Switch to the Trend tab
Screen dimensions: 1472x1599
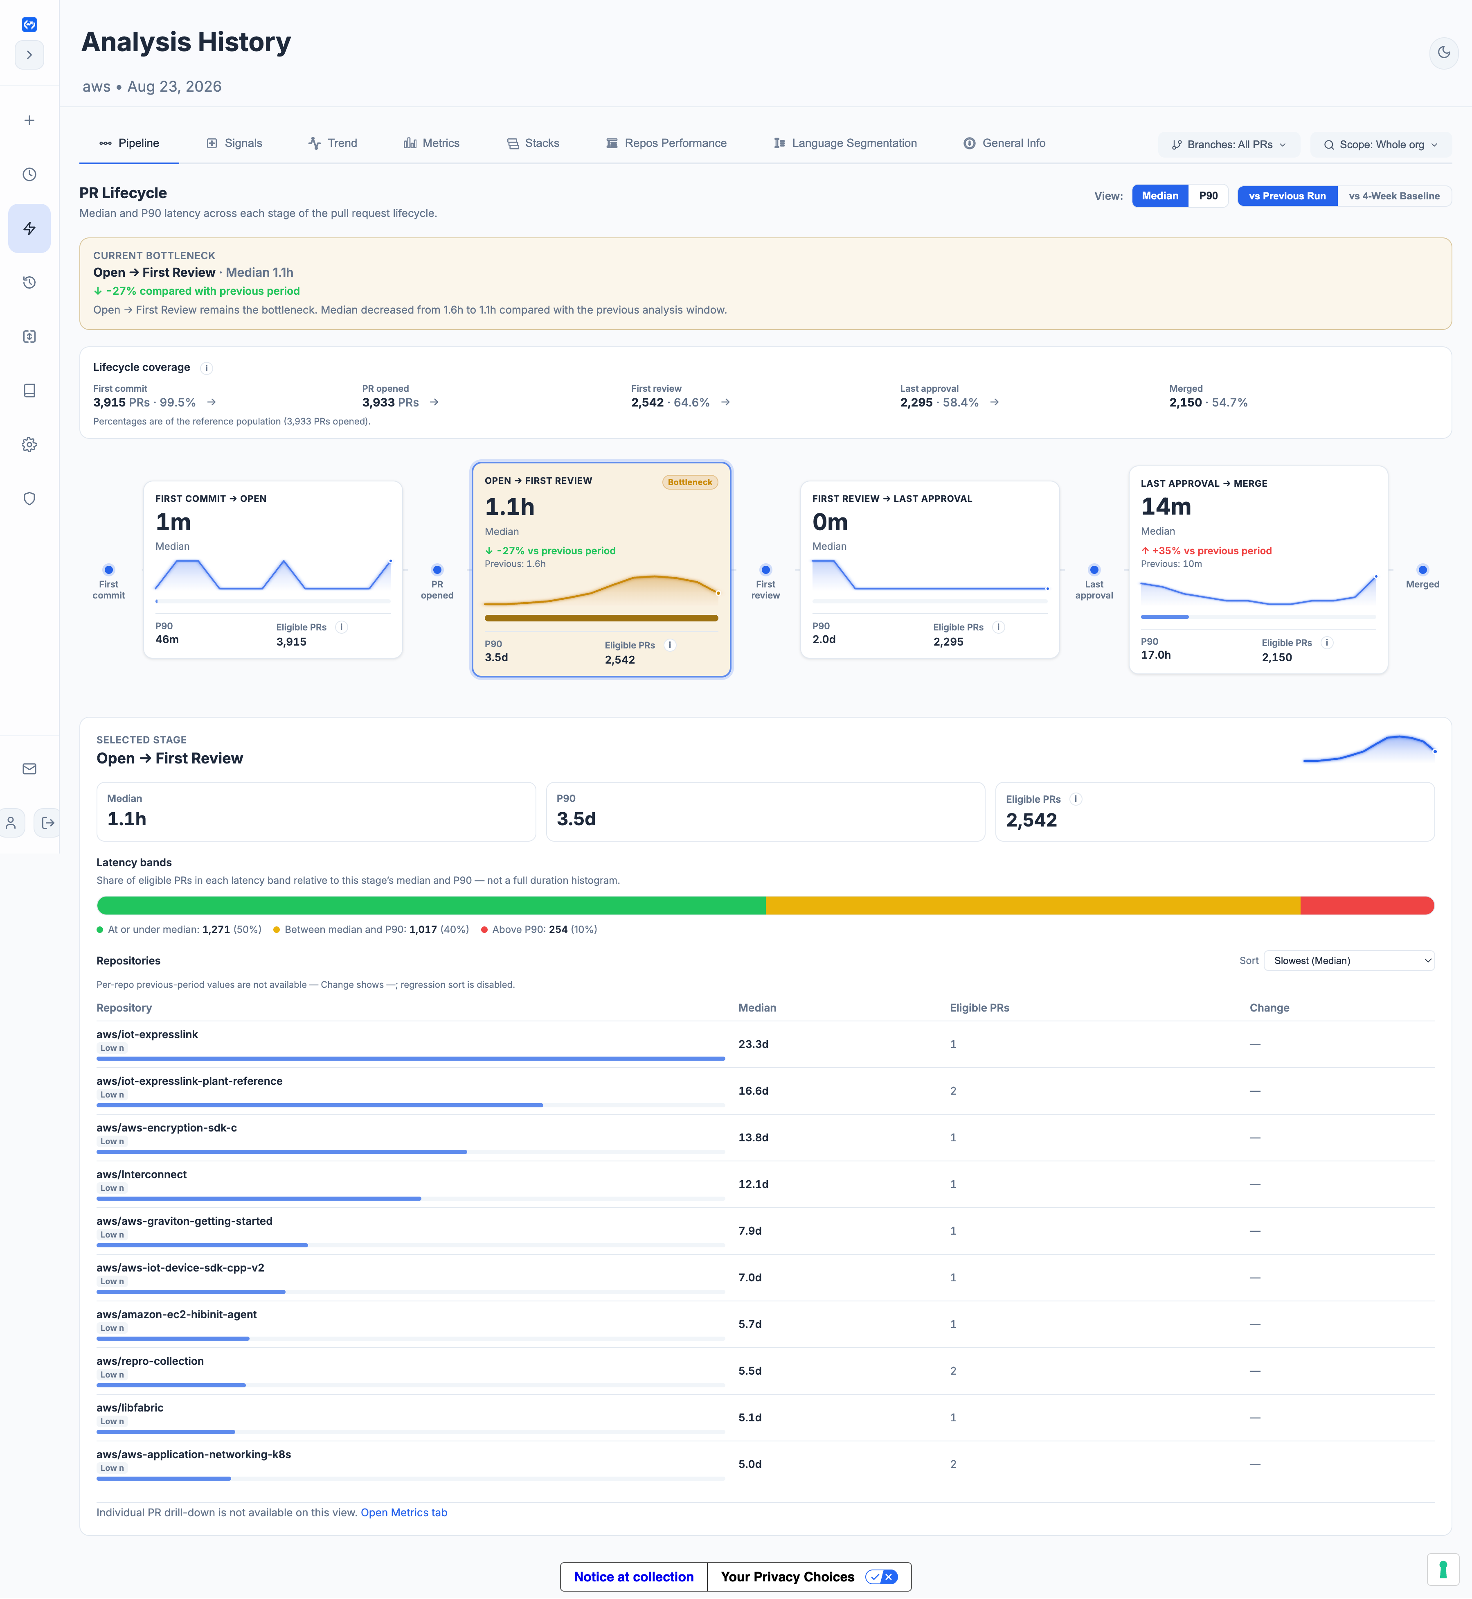click(x=333, y=143)
